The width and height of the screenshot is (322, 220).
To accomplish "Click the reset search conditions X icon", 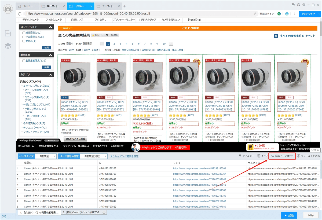I will (x=276, y=36).
